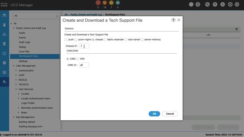Open the Chassis icon in the navigation sidebar

[4, 72]
